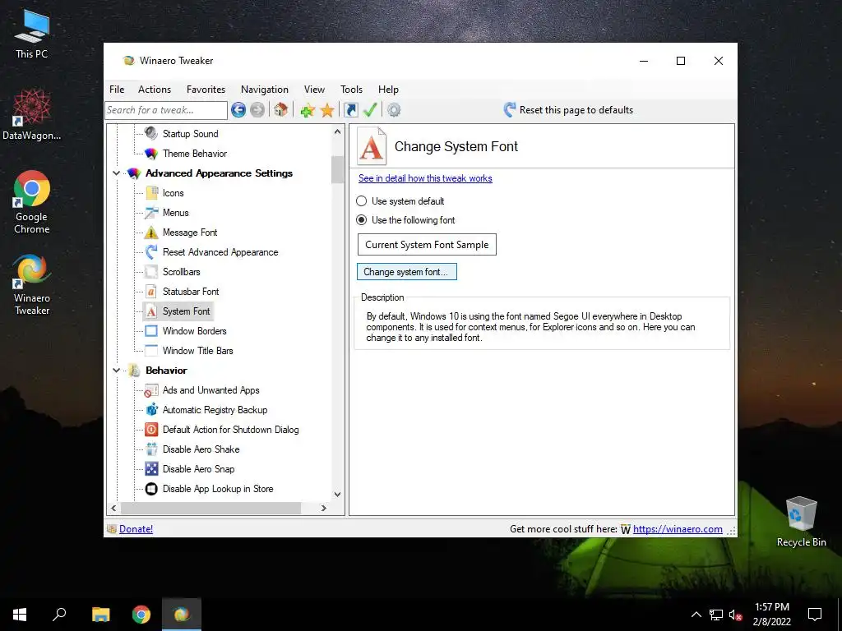This screenshot has height=631, width=842.
Task: Open the notification center icon
Action: point(815,615)
